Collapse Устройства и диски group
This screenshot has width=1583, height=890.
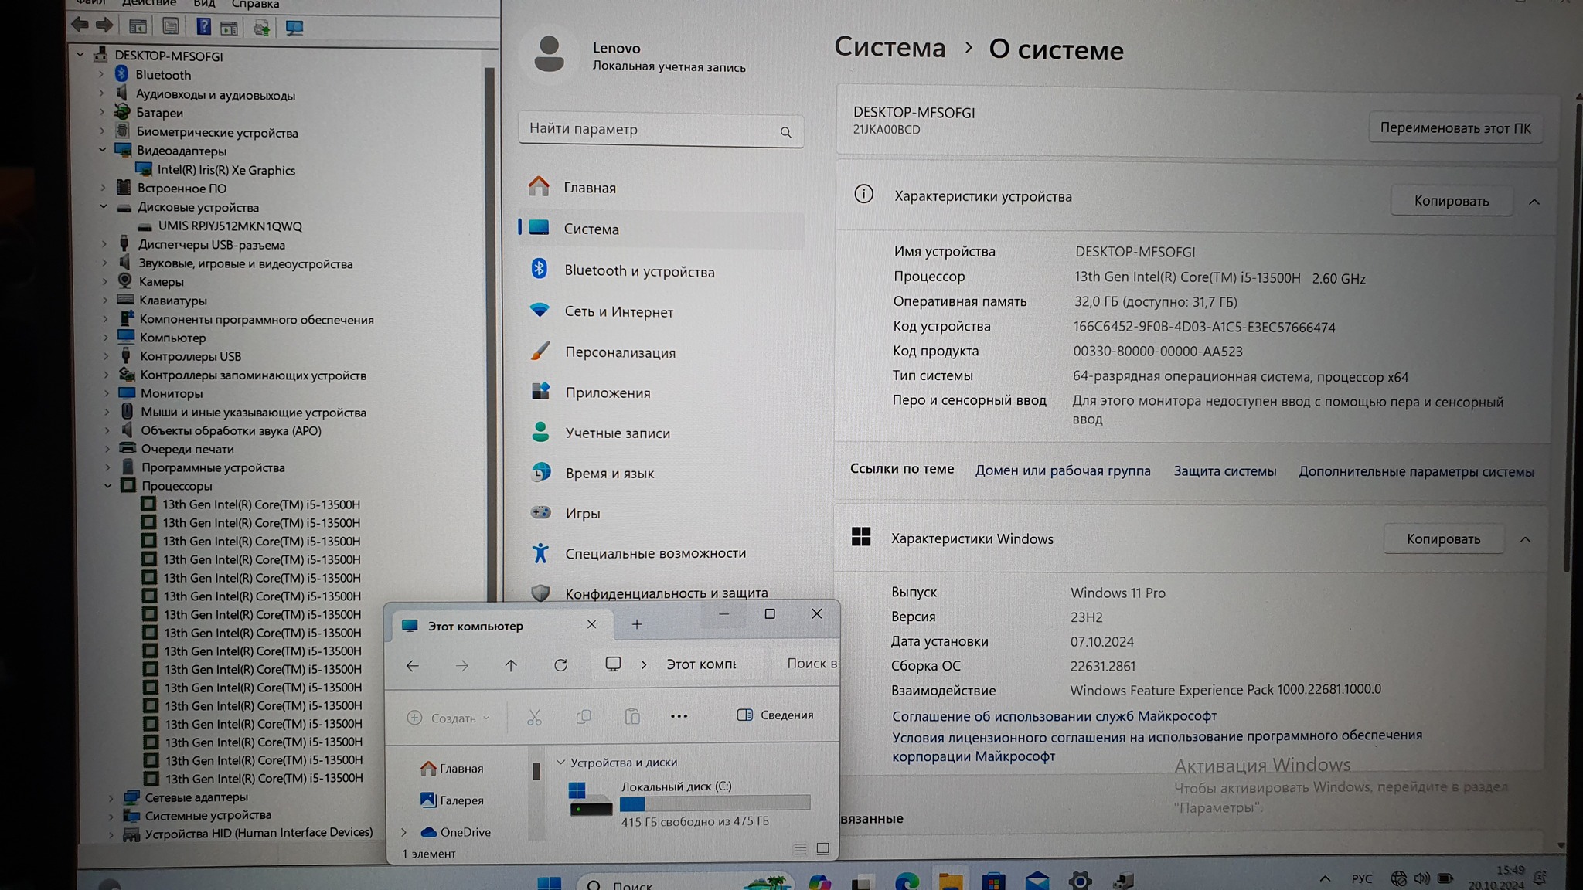click(x=561, y=763)
